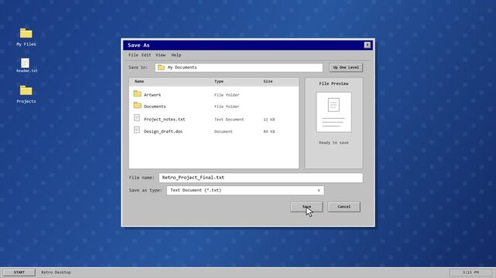Sort by the Name column header
496x278 pixels.
click(139, 81)
